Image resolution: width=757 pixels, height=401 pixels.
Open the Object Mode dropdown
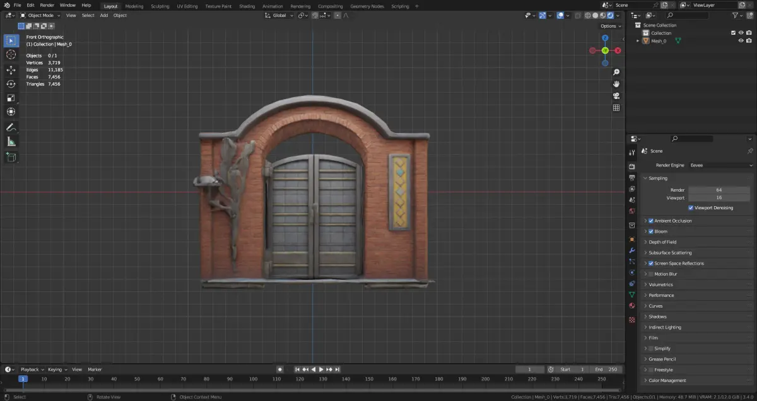[40, 15]
